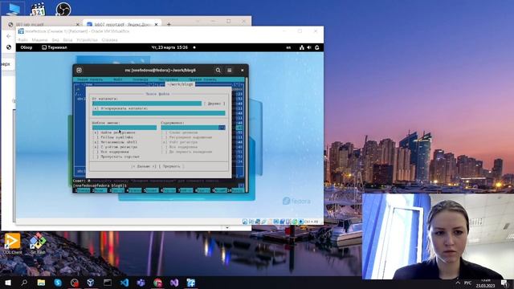Go back in the browser window
Image resolution: width=514 pixels, height=289 pixels.
9,36
